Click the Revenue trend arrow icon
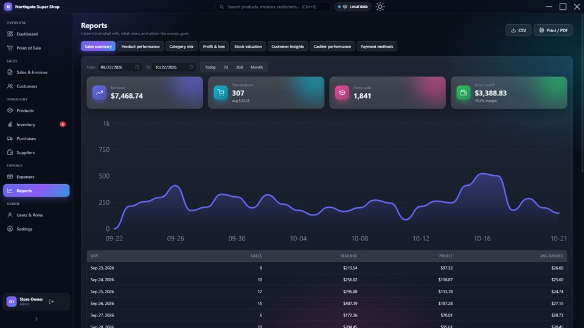Viewport: 584px width, 328px height. (99, 92)
